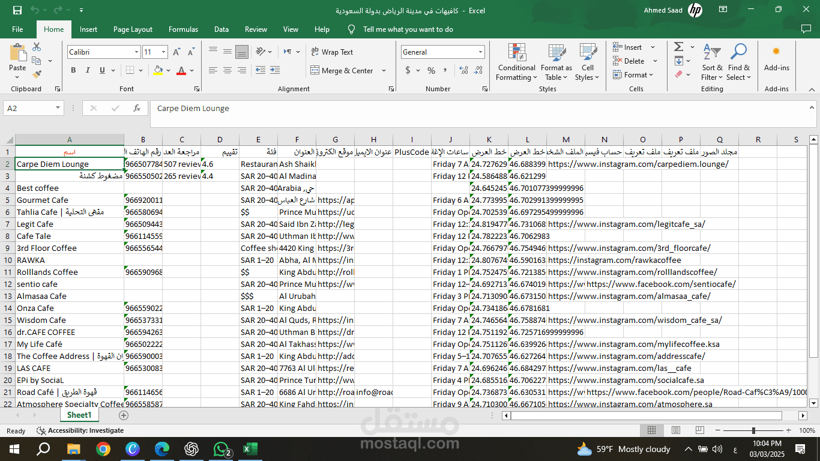Click the Center horizontal alignment icon
This screenshot has height=461, width=820.
point(227,70)
